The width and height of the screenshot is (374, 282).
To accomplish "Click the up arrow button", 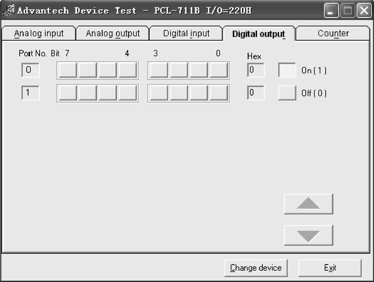I will click(308, 204).
